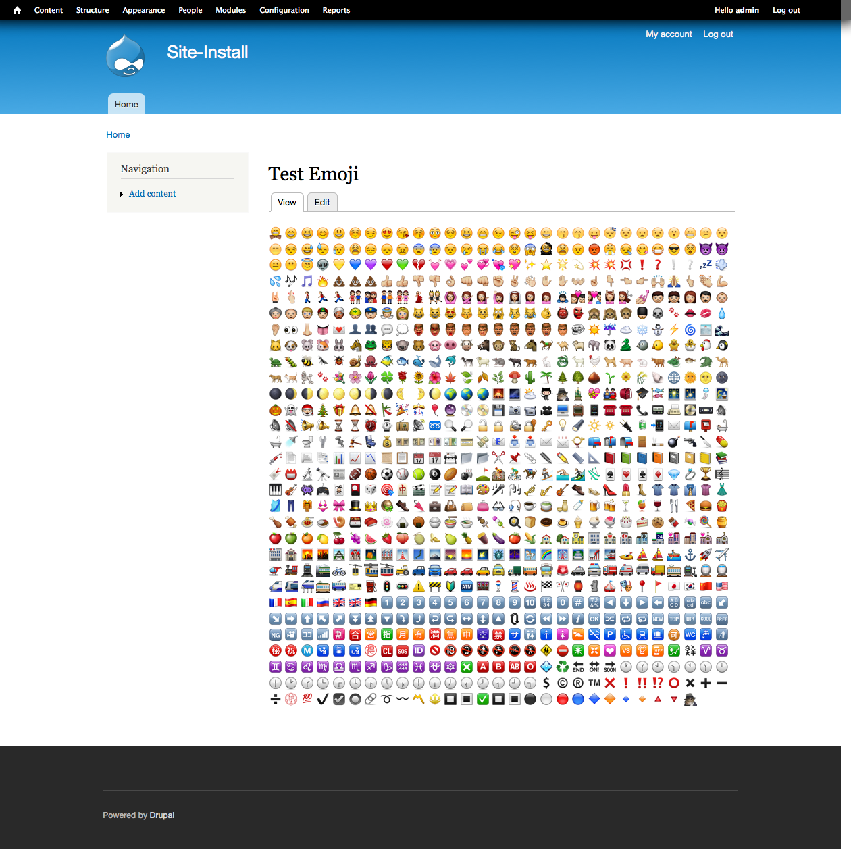Click the black dollar sign emoji

546,683
